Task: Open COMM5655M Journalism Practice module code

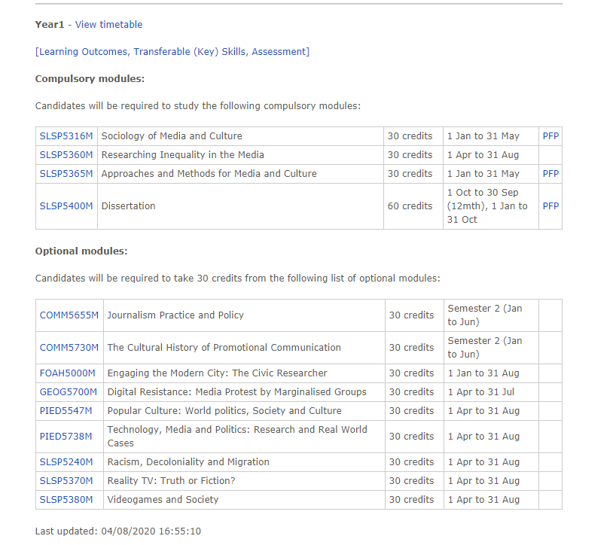Action: point(69,315)
